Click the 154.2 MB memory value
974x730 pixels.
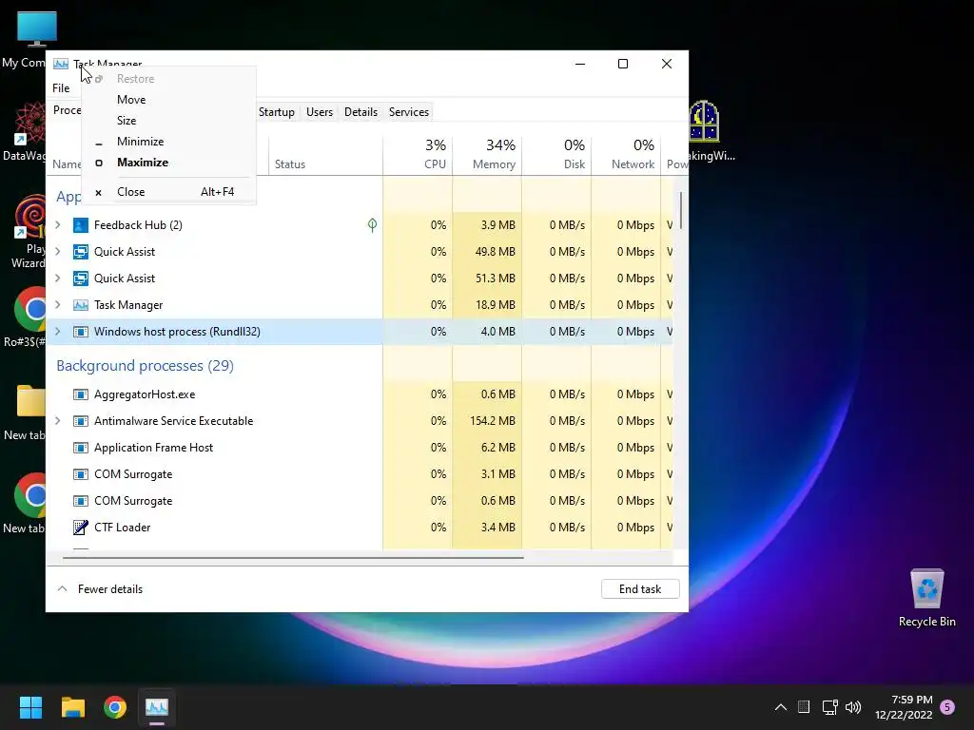tap(493, 421)
